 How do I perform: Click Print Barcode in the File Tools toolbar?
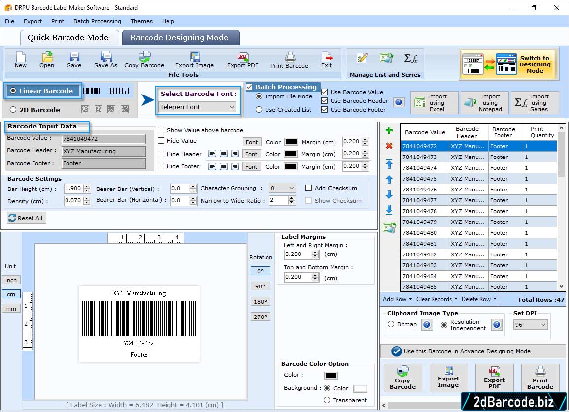tap(289, 60)
